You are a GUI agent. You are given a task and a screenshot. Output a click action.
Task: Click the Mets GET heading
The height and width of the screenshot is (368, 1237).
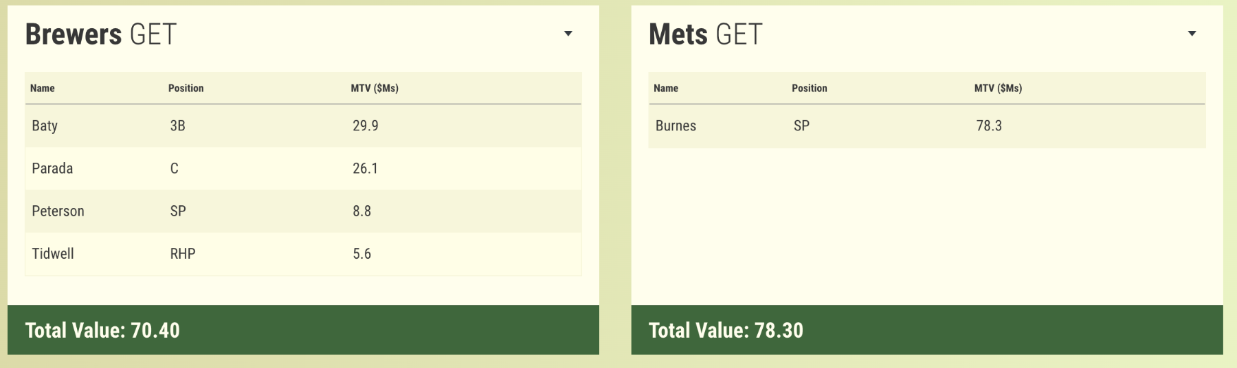click(706, 34)
